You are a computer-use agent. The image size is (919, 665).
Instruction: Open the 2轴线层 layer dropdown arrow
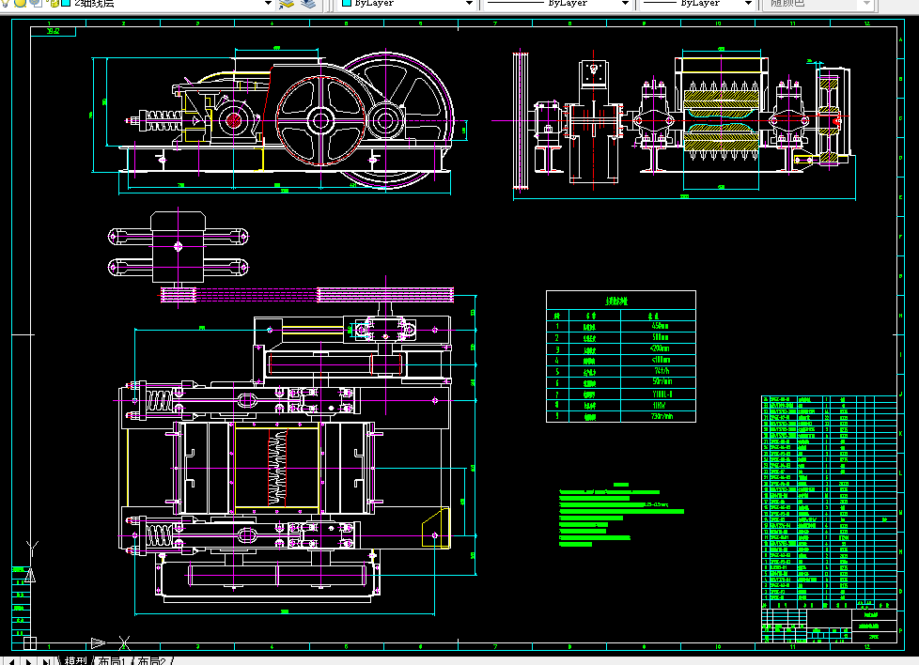[268, 4]
